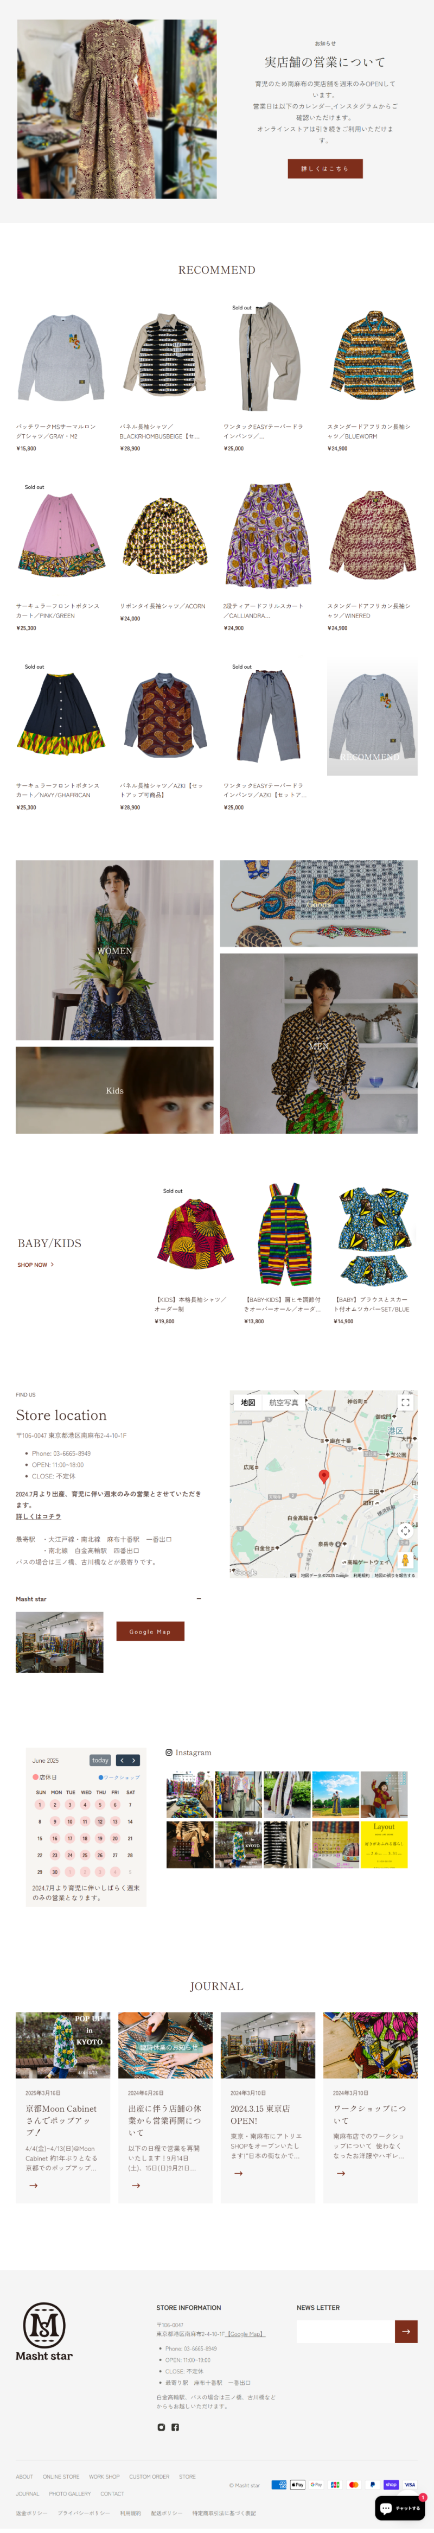Switch map to 航空写真 view
The height and width of the screenshot is (2533, 434).
[284, 1402]
